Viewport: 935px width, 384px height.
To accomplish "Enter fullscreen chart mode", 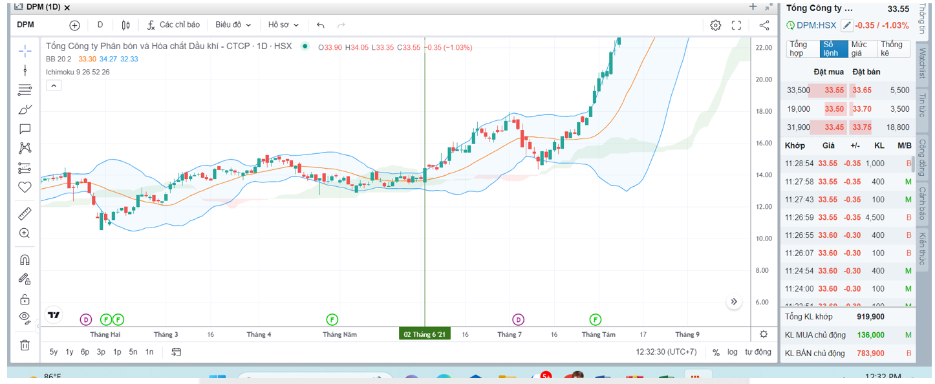I will click(x=736, y=25).
